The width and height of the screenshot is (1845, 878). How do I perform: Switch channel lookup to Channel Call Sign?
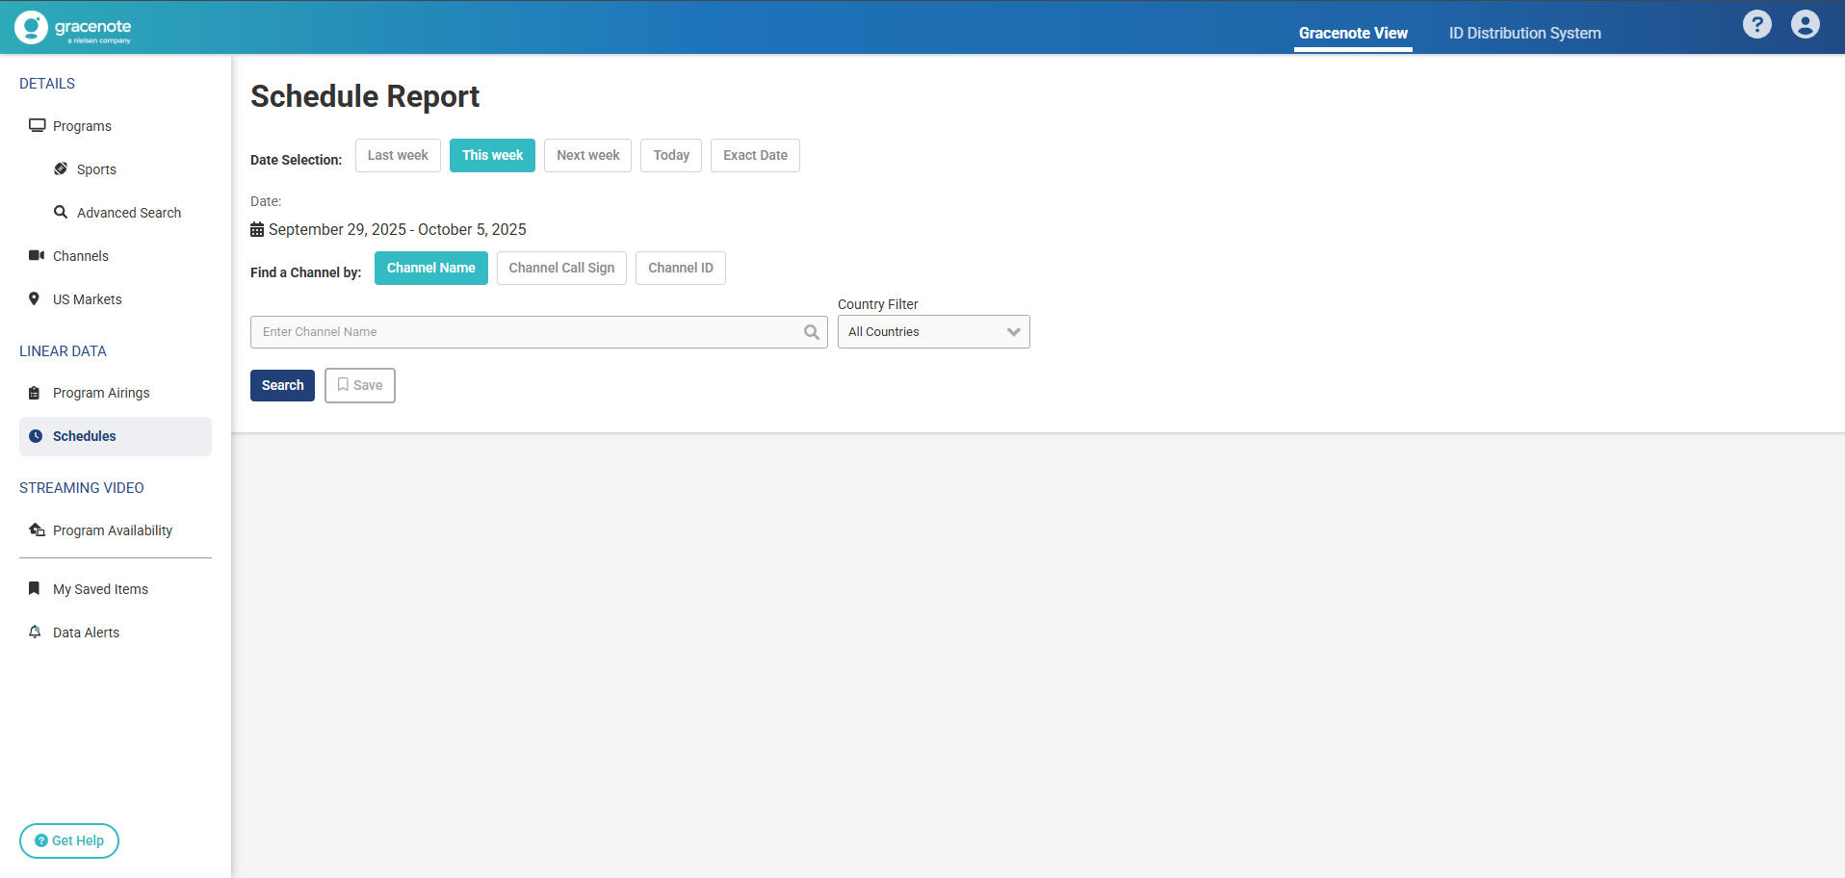click(561, 269)
